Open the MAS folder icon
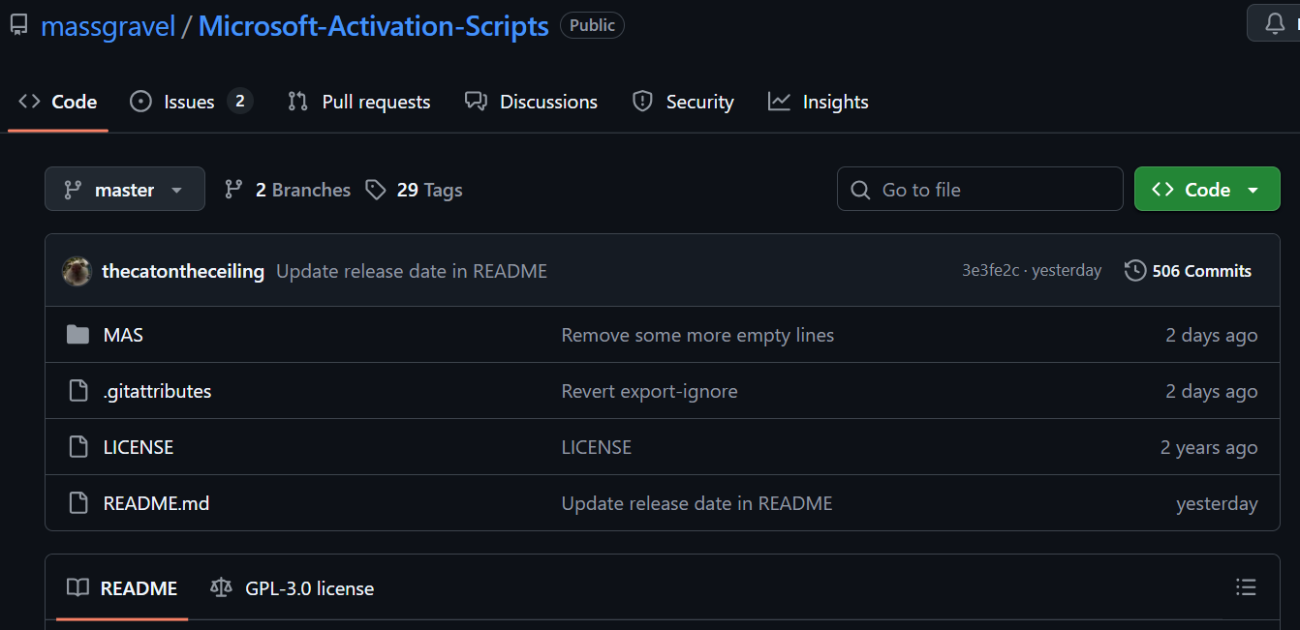The height and width of the screenshot is (630, 1300). tap(78, 334)
